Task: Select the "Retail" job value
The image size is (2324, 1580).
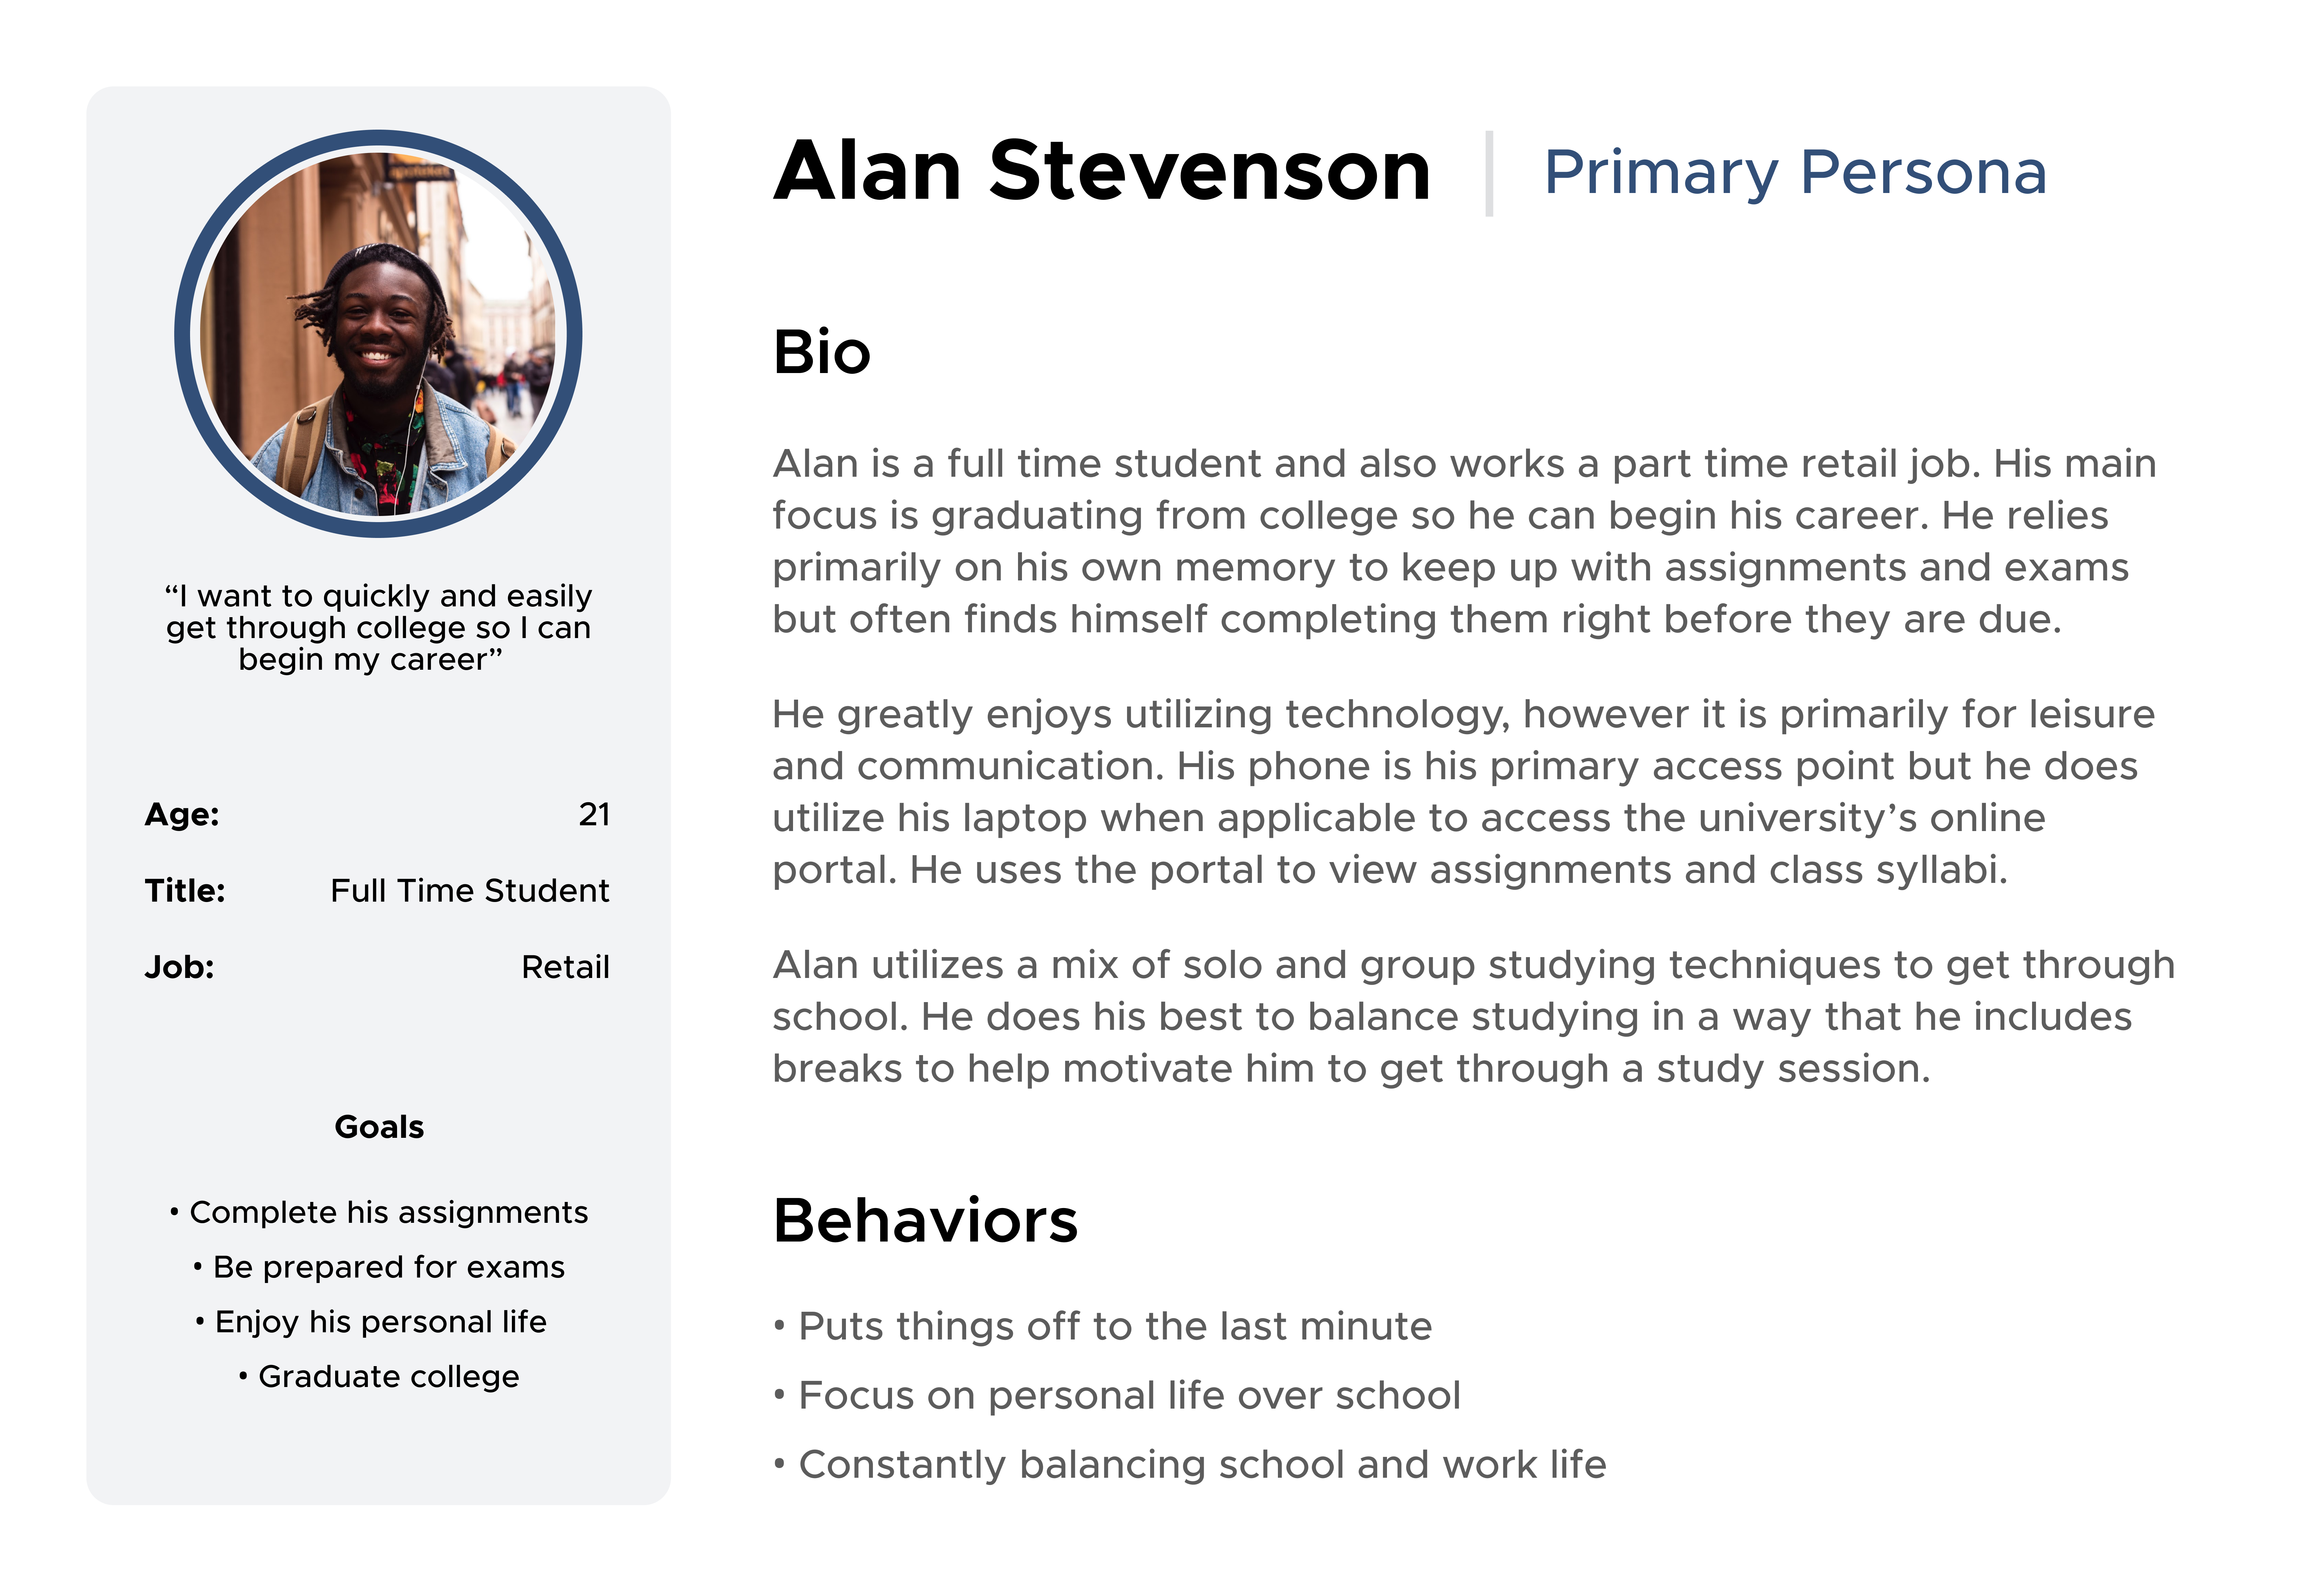Action: (x=565, y=967)
